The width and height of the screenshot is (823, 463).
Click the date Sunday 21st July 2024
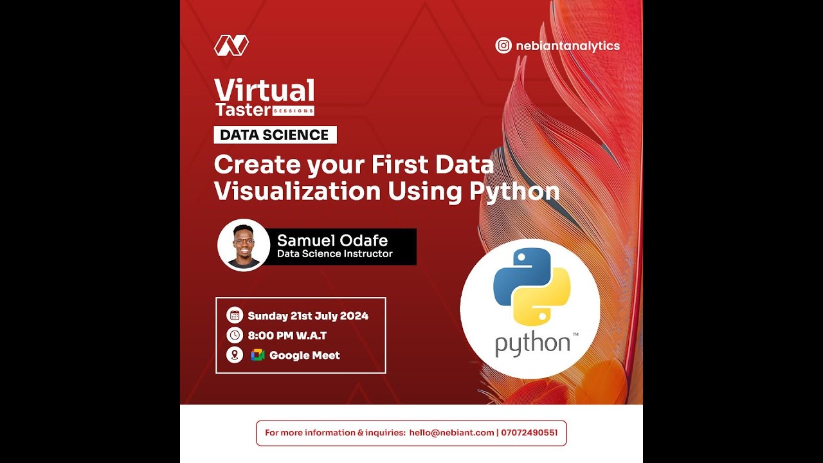click(308, 316)
